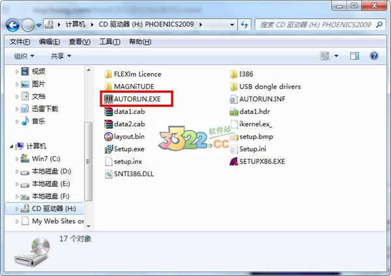
Task: Select 视频 in the navigation pane
Action: click(x=38, y=72)
